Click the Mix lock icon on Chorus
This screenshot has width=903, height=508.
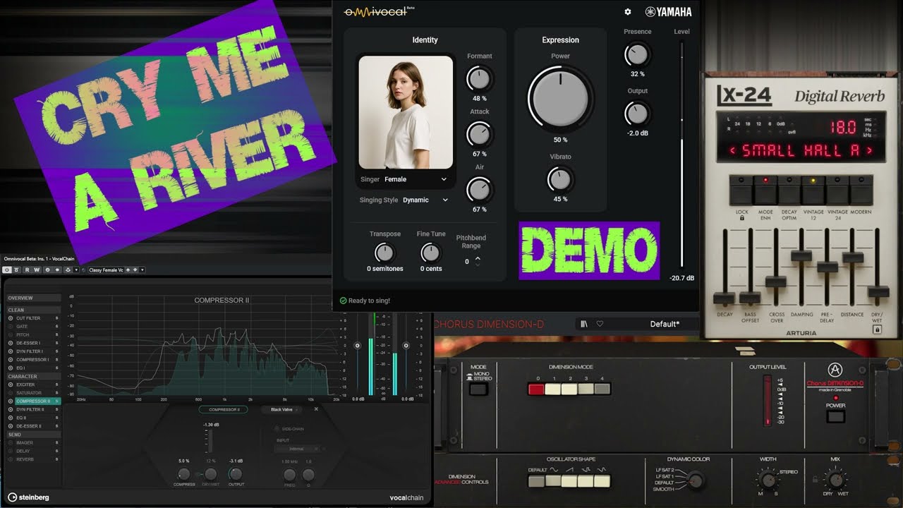tap(816, 480)
